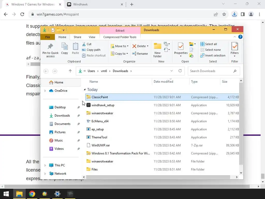Click the Rename ribbon command
Viewport: 265px width, 199px height.
(140, 54)
